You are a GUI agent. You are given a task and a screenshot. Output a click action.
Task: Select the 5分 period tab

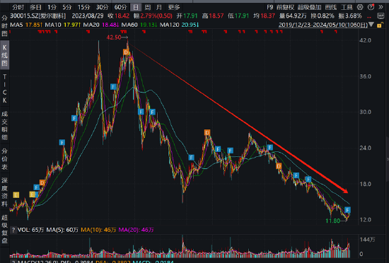pos(67,7)
